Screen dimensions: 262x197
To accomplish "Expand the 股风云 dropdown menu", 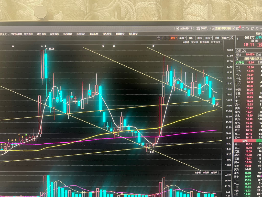I will point(4,34).
